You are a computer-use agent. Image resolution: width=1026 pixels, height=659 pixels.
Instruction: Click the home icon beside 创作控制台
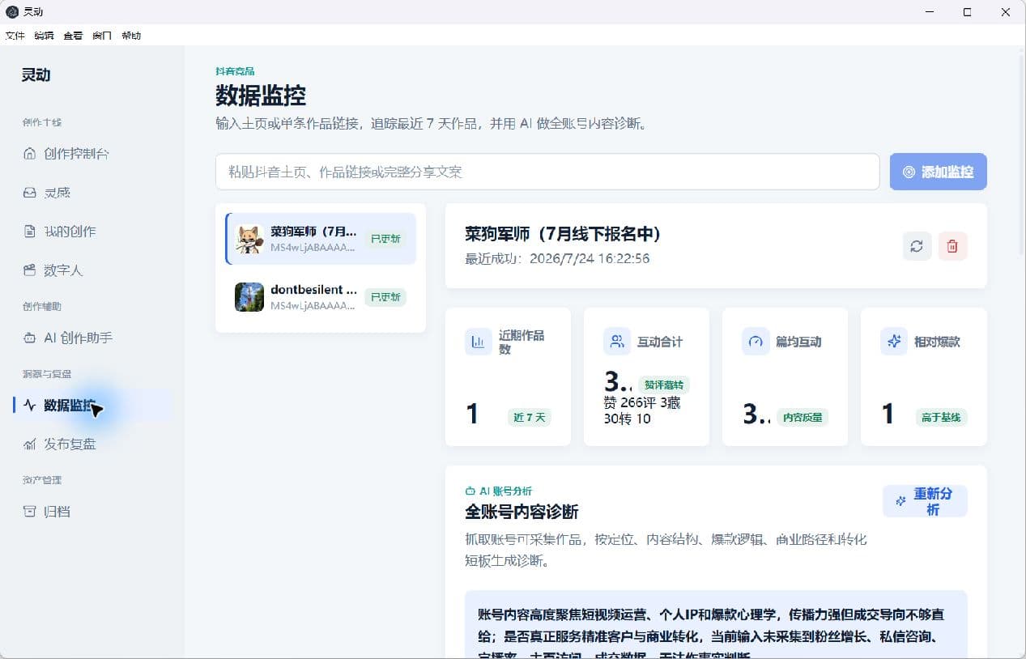pos(30,154)
